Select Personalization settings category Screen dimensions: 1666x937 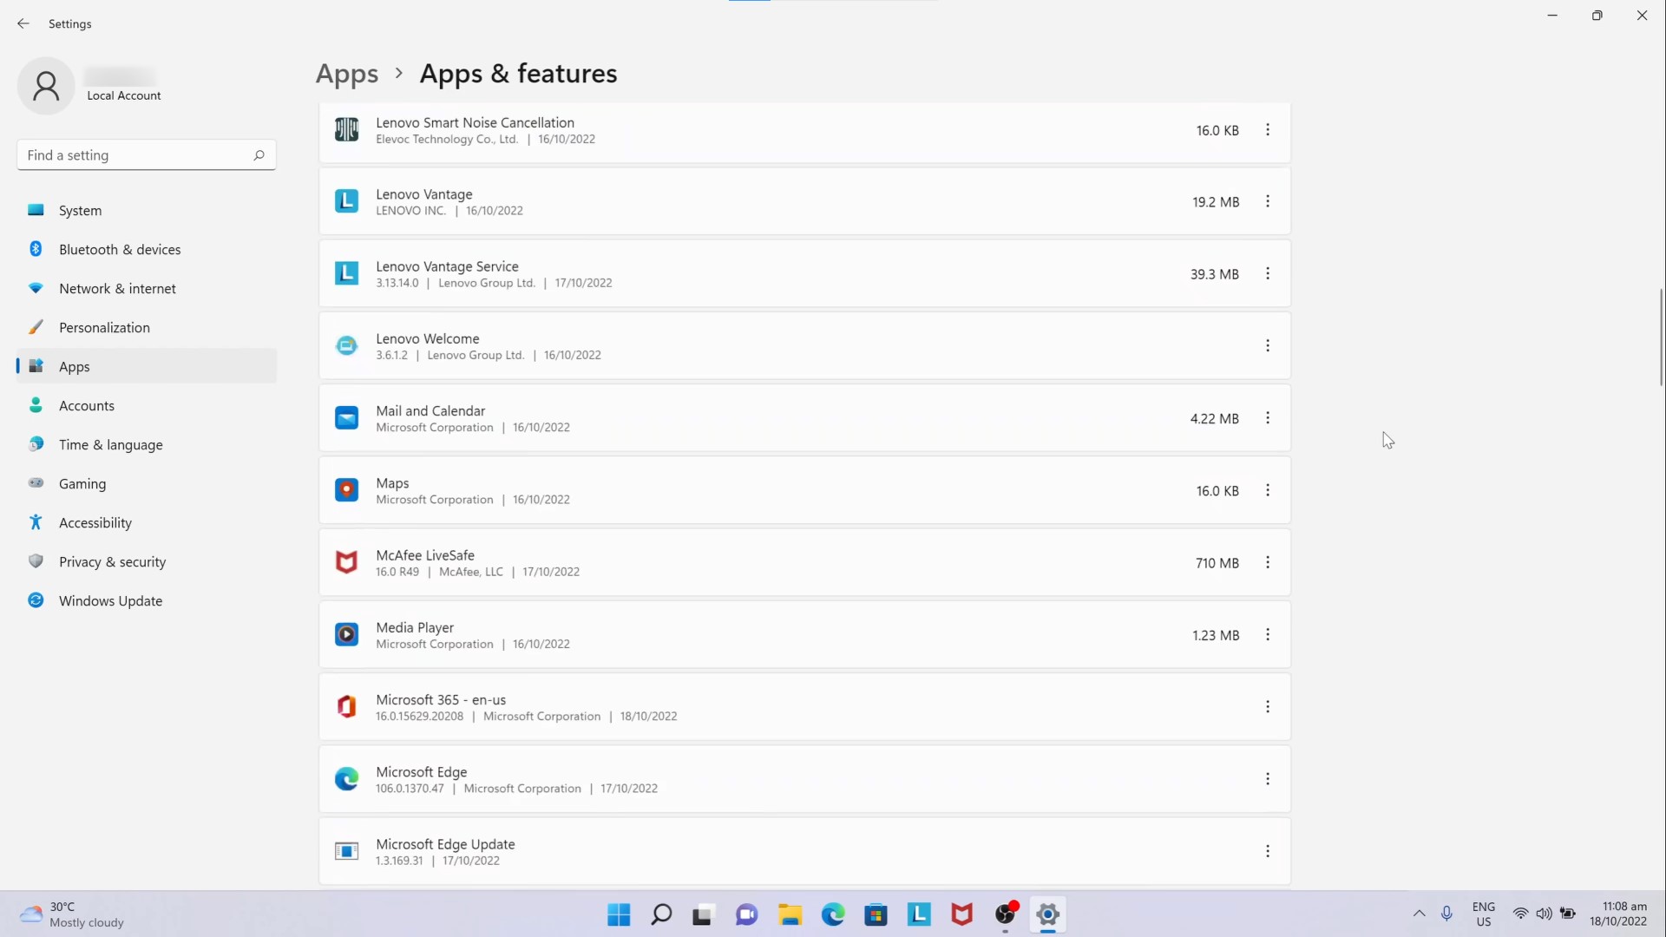tap(104, 327)
